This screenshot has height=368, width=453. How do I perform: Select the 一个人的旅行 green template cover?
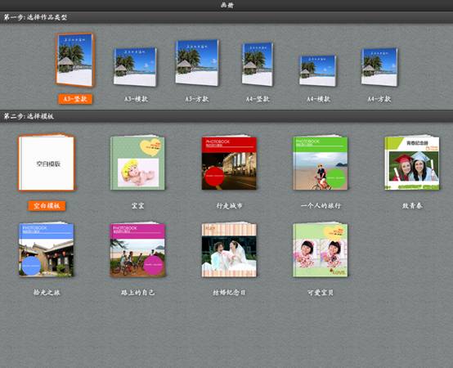321,163
